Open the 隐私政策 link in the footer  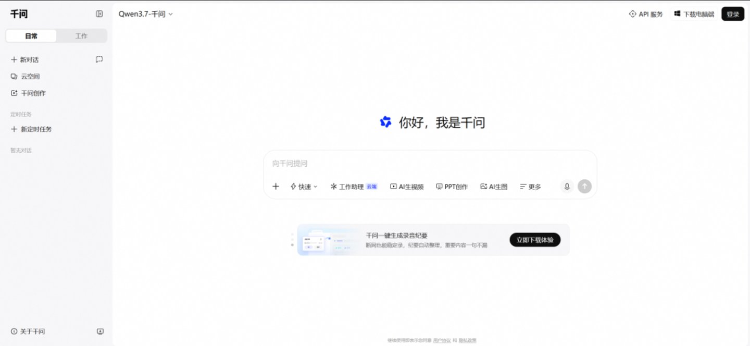click(467, 340)
